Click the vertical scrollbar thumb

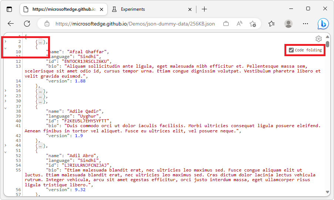[327, 44]
